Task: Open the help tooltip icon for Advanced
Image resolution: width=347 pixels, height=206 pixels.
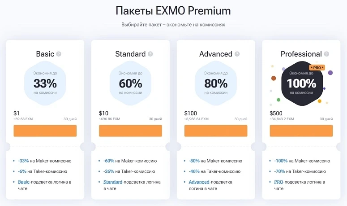Action: (236, 54)
